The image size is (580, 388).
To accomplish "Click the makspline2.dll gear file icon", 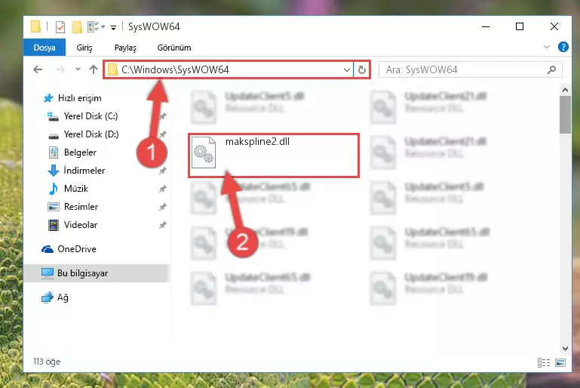I will [x=204, y=152].
